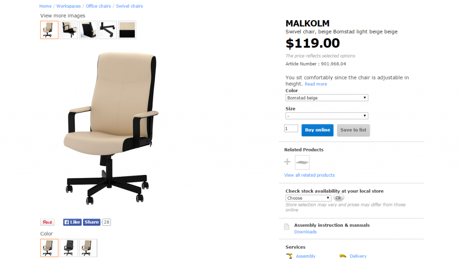
Task: Click the Ok stock check button
Action: tap(338, 198)
